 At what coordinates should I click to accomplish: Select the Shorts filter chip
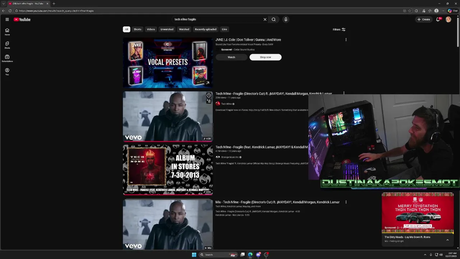click(137, 29)
